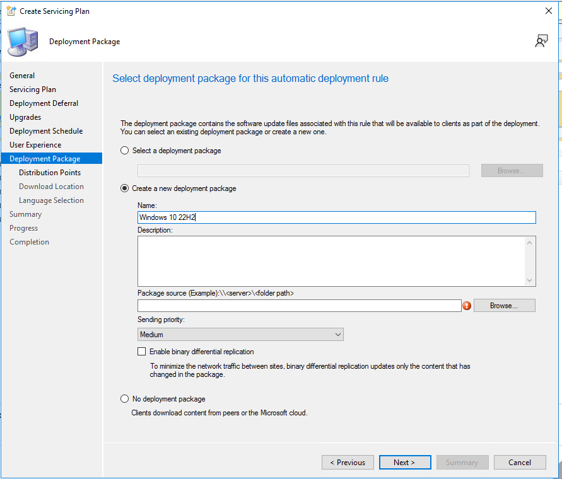Select the 'No deployment package' radio option
Viewport: 562px width, 479px height.
pos(124,399)
